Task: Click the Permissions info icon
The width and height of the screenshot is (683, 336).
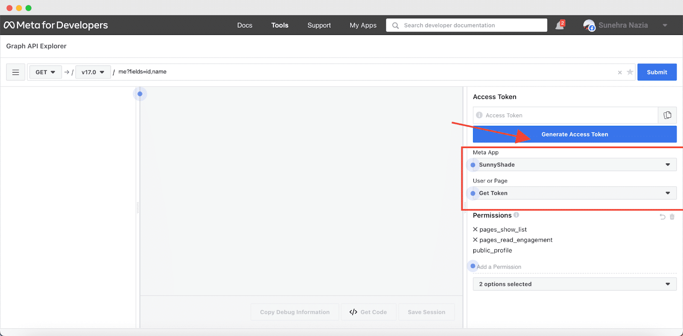Action: tap(517, 215)
